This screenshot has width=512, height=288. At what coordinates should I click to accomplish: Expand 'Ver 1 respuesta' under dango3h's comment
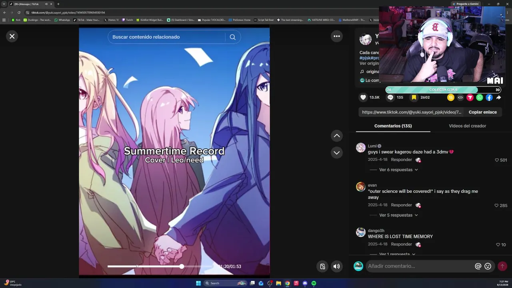(x=397, y=254)
